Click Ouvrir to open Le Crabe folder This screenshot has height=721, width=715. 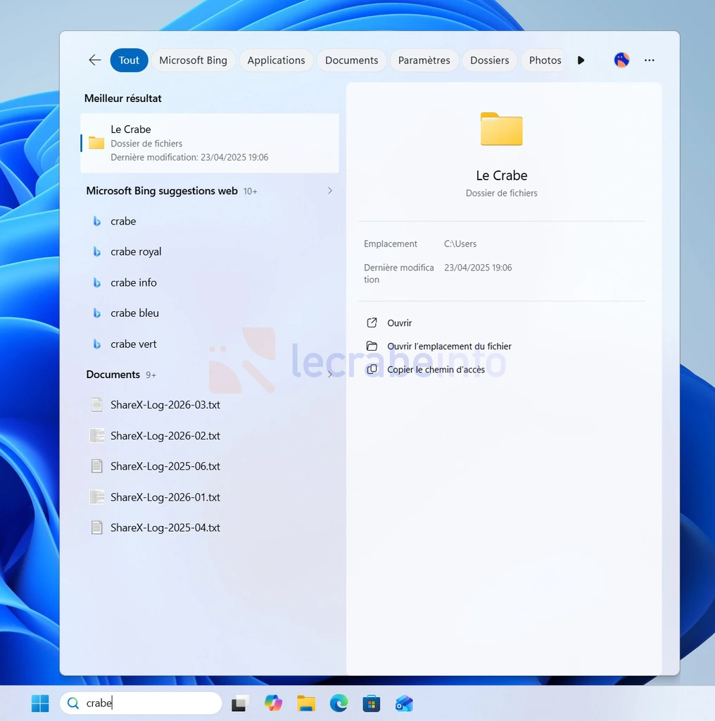(x=399, y=323)
